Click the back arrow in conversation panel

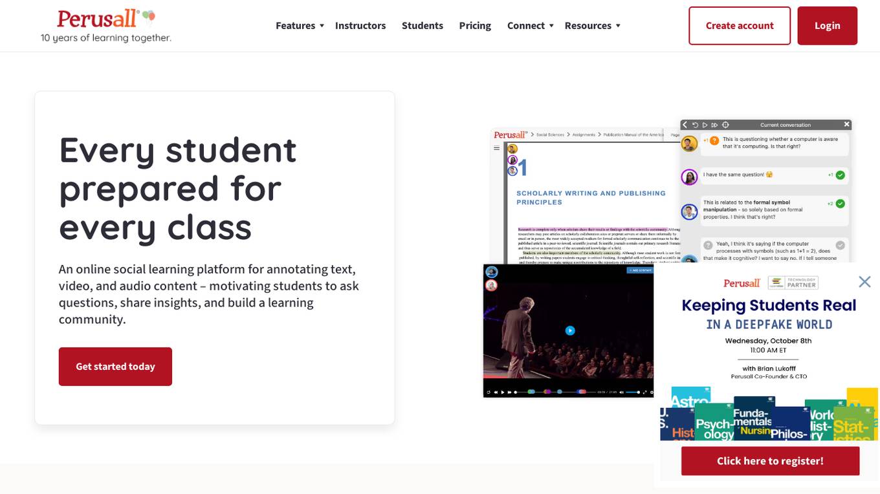[685, 125]
